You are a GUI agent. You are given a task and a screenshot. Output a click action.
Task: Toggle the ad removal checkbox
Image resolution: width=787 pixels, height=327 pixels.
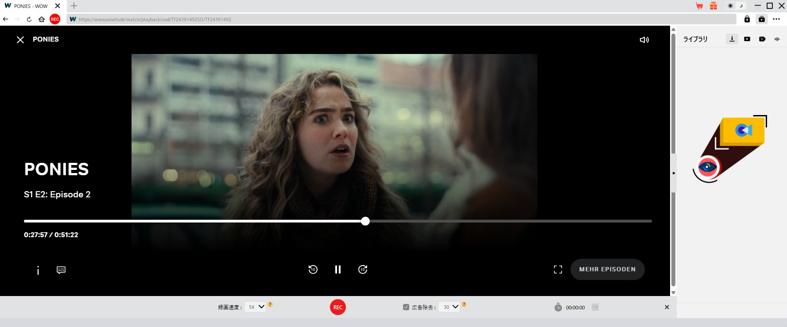(406, 307)
